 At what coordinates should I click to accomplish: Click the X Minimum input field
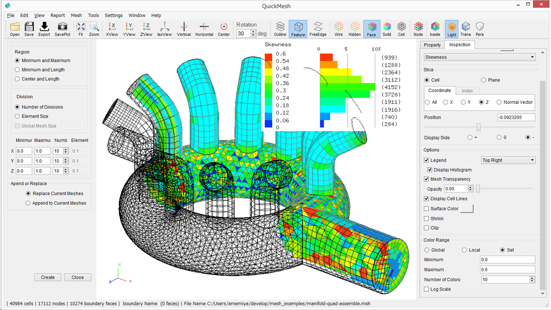pyautogui.click(x=24, y=151)
